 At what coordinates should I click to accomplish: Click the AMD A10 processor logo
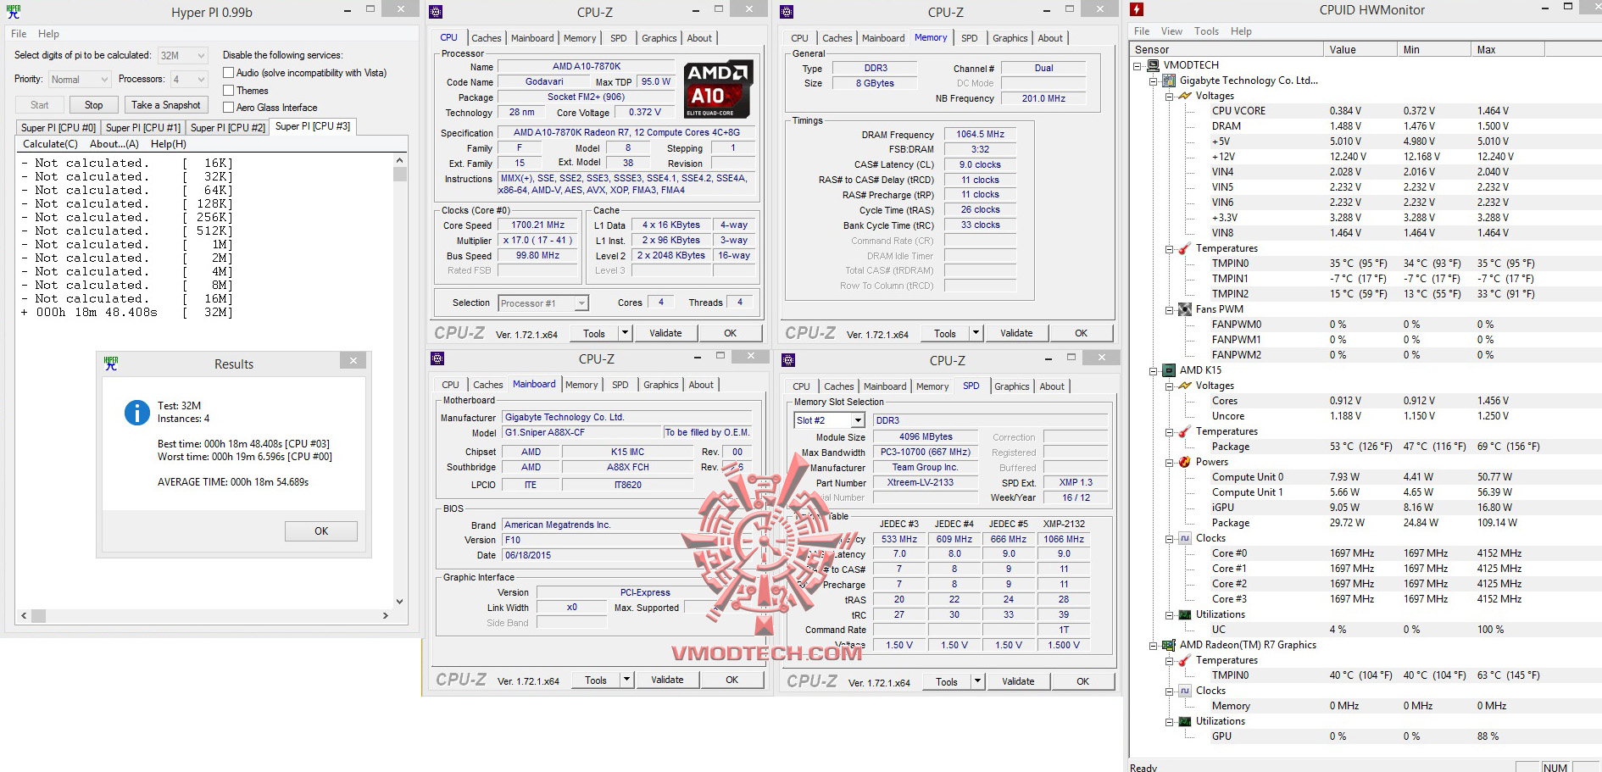pos(718,90)
